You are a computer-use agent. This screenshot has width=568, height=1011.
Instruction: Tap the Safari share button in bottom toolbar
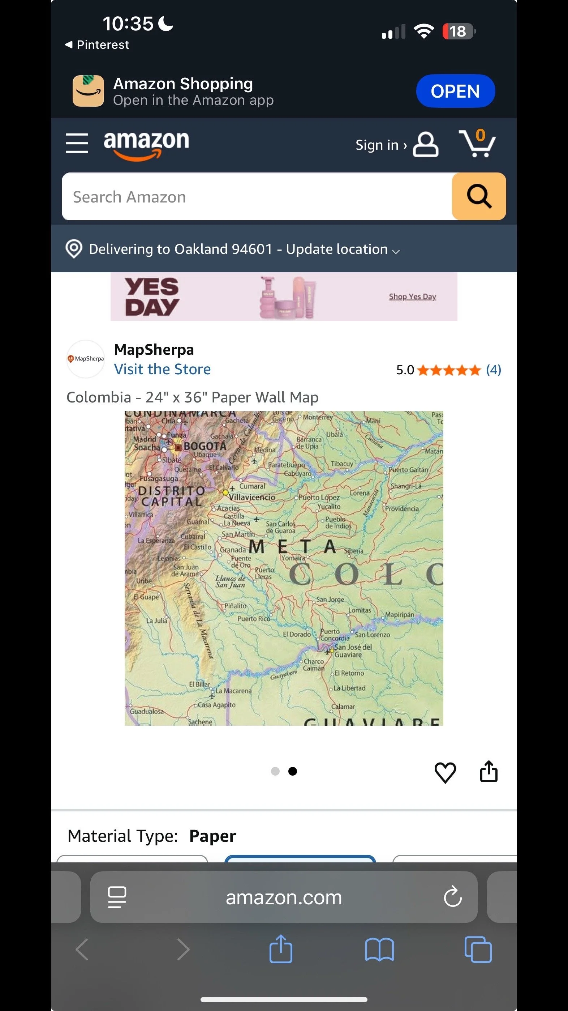(x=281, y=948)
